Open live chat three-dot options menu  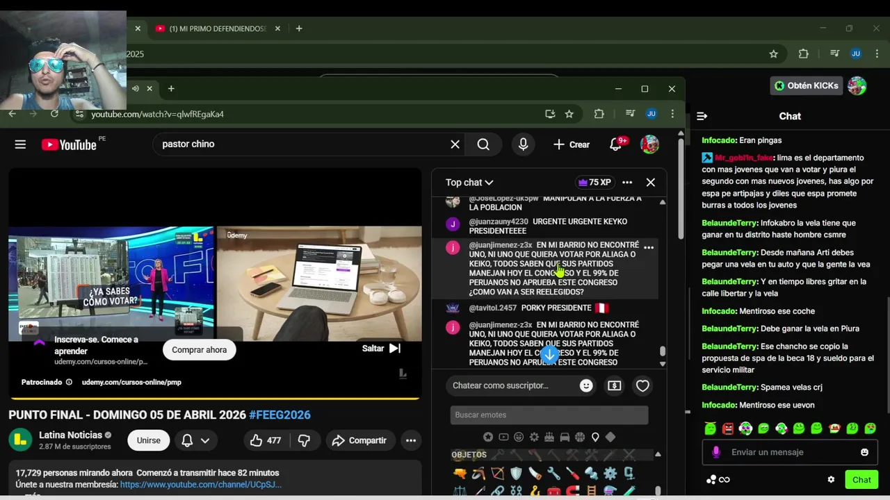tap(627, 182)
